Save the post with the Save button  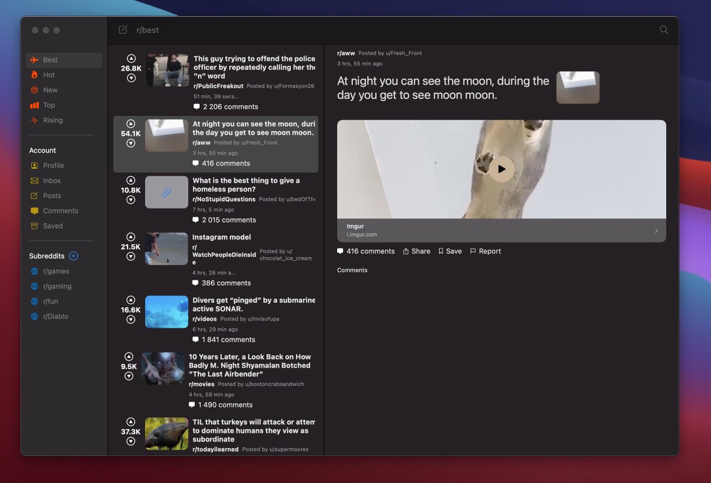click(x=450, y=251)
